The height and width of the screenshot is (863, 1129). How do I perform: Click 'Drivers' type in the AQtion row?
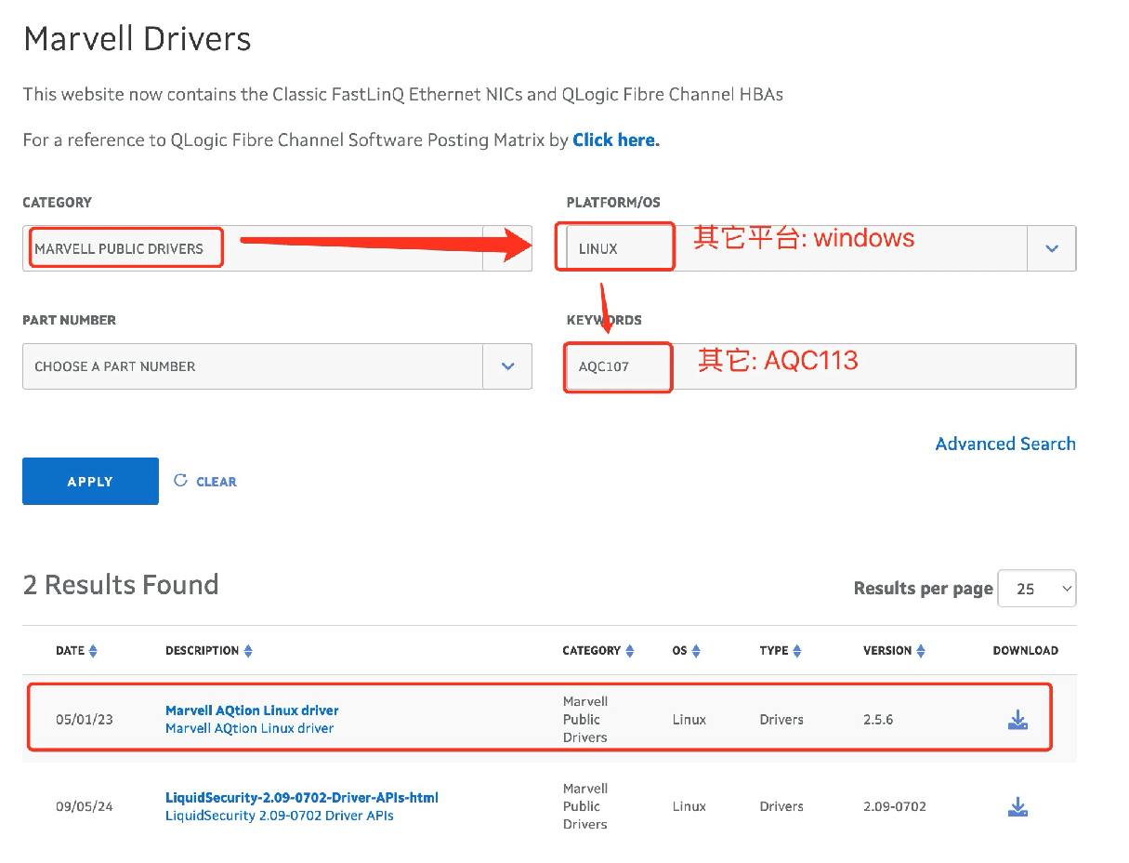click(781, 720)
